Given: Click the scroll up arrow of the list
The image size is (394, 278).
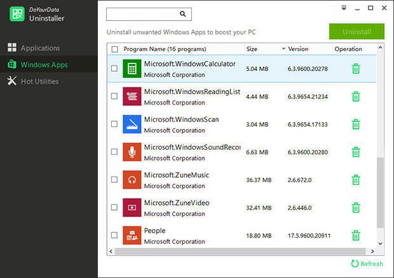Looking at the screenshot, I should click(x=381, y=48).
